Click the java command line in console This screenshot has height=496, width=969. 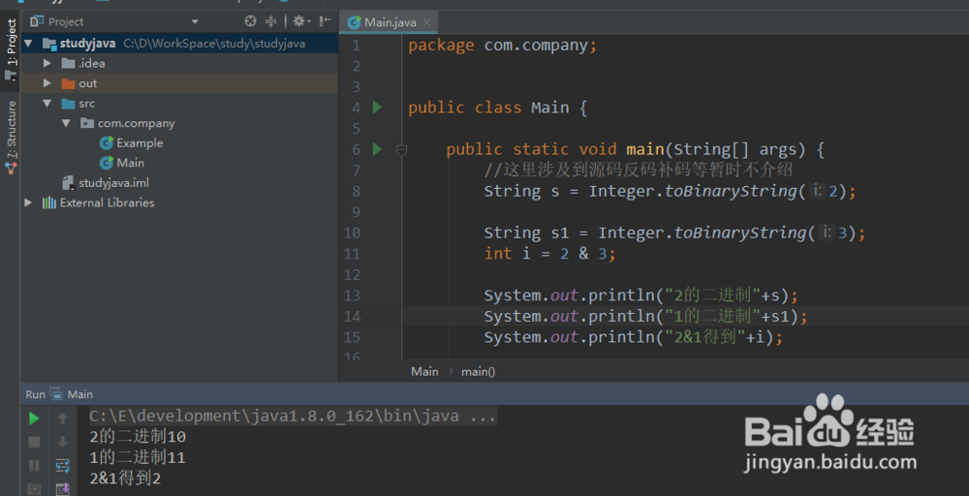293,417
